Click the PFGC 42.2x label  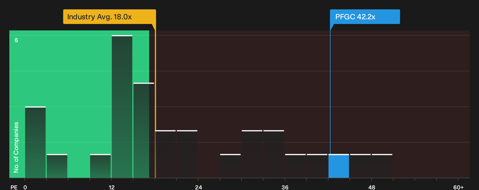pyautogui.click(x=365, y=17)
